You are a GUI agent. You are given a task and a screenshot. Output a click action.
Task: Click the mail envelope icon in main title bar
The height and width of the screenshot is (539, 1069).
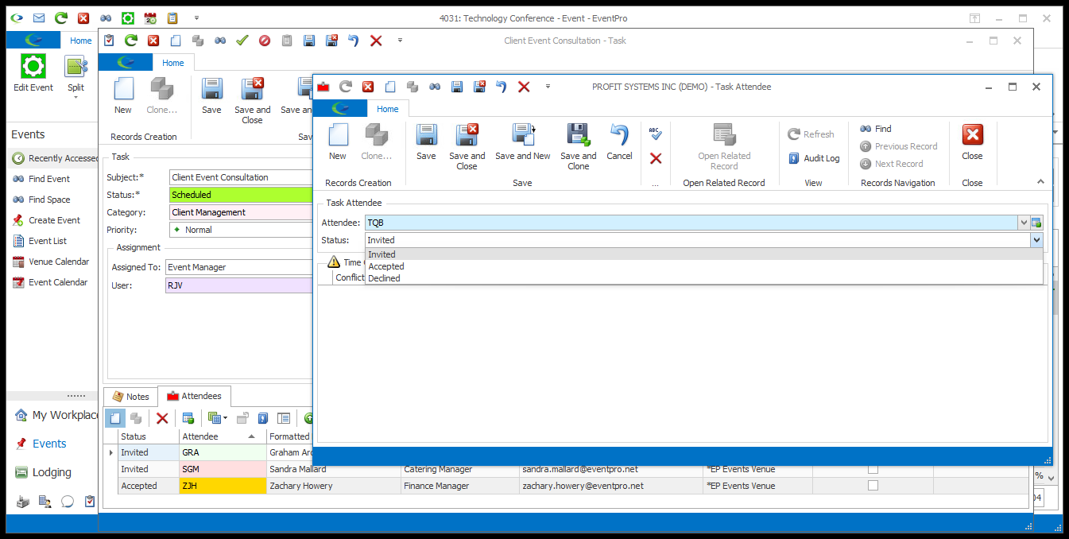[39, 17]
